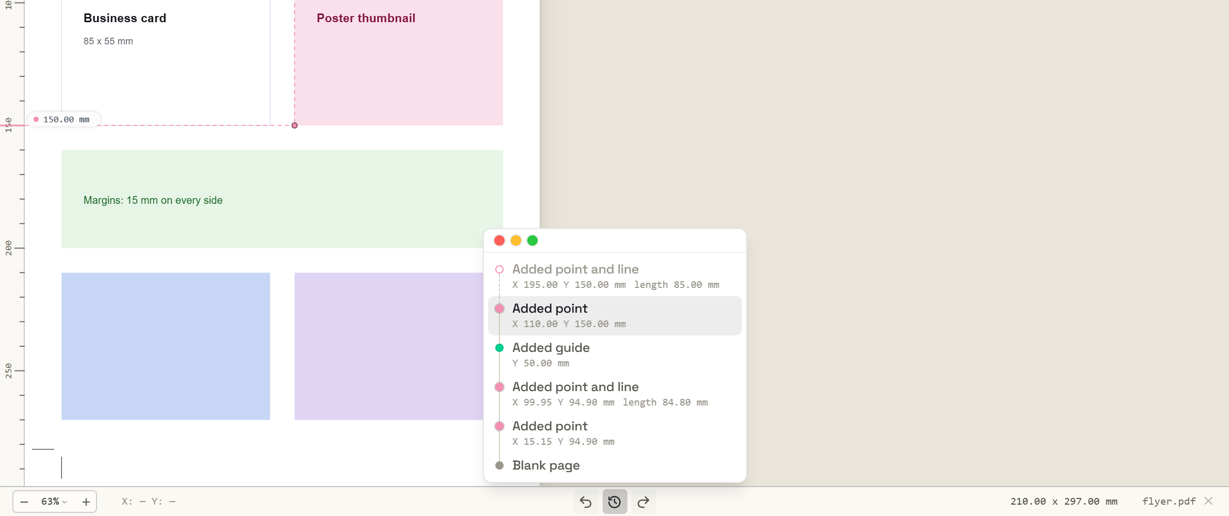Close the flyer.pdf document
This screenshot has height=516, width=1229.
1208,501
